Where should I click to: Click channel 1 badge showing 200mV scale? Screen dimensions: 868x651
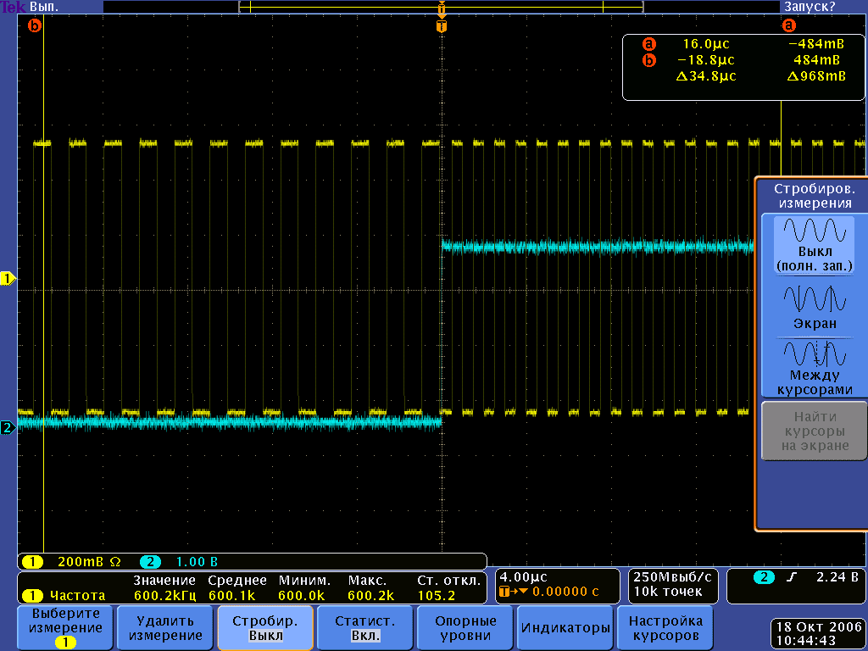[32, 561]
